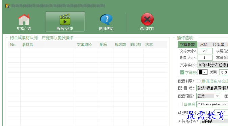Viewport: 228px width, 126px height.
Task: Expand the 文字字体 font dropdown
Action: click(x=213, y=65)
